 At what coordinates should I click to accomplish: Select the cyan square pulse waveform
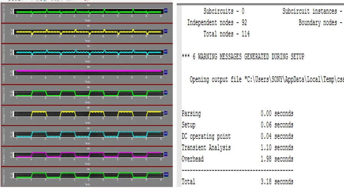tap(89, 134)
